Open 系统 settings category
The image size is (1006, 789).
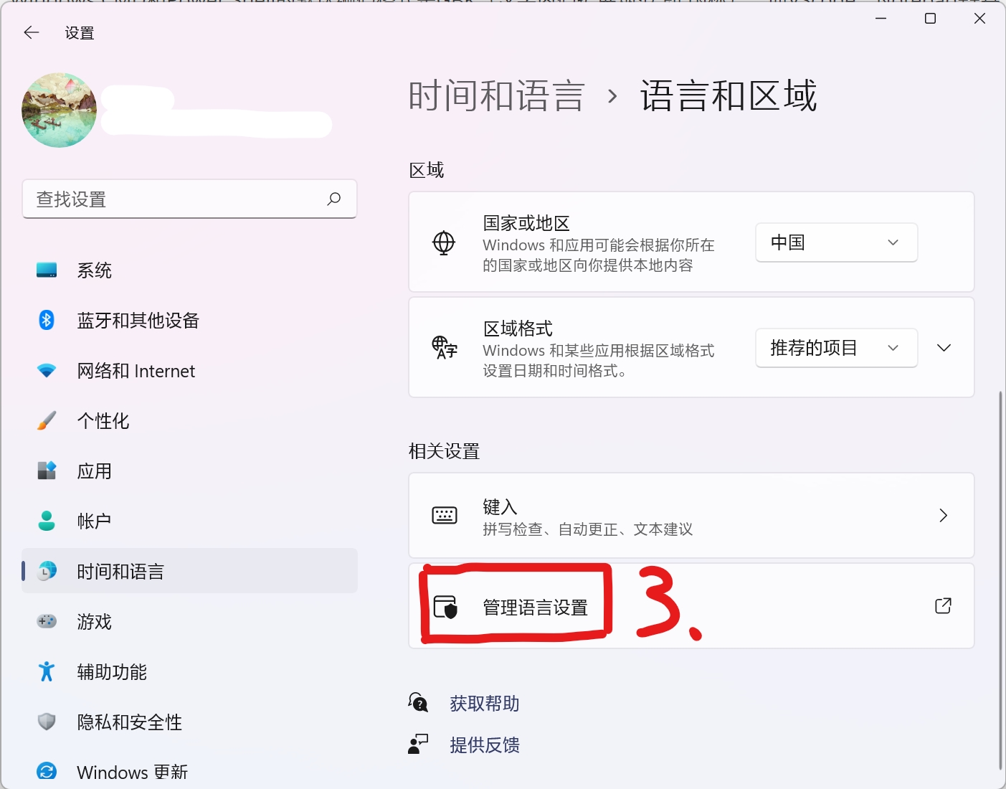point(190,270)
